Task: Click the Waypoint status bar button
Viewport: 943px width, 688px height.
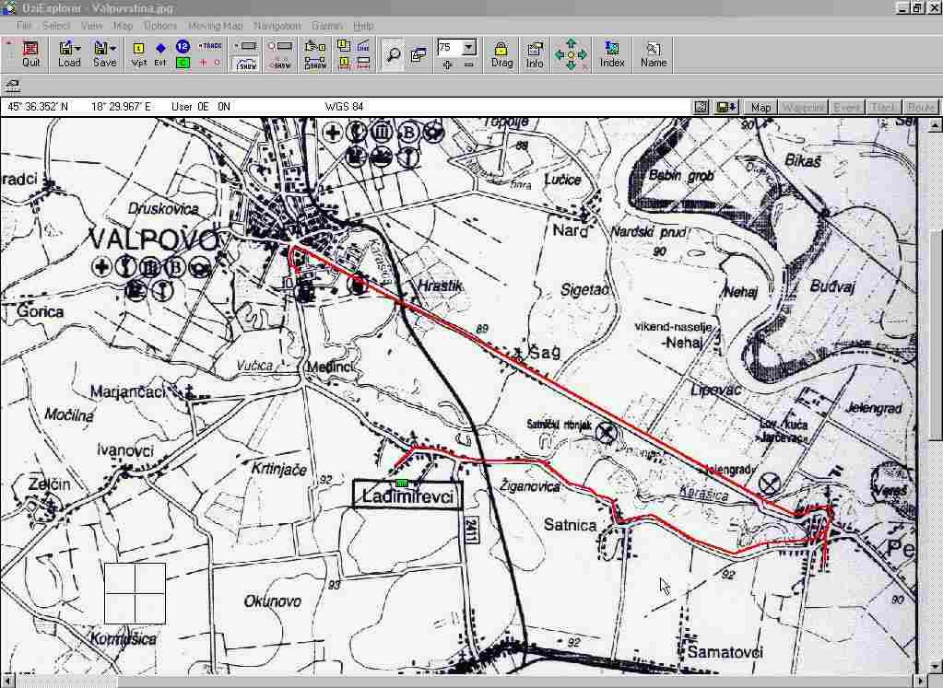Action: click(x=804, y=107)
